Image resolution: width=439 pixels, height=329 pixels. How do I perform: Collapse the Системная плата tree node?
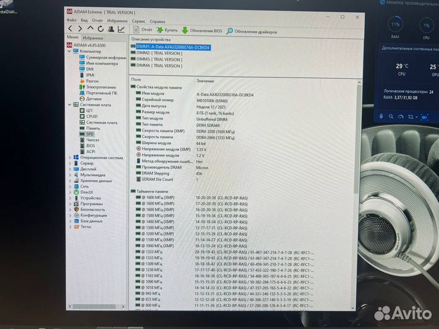click(x=70, y=105)
